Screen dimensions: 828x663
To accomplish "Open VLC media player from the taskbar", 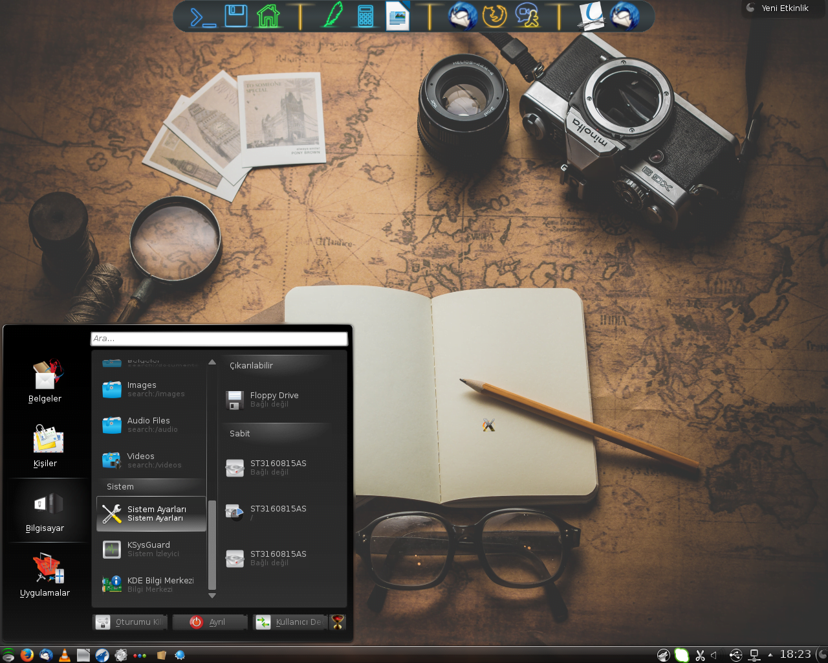I will [x=65, y=655].
